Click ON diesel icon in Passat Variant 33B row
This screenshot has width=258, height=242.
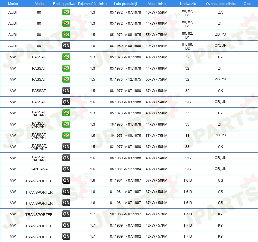tap(66, 158)
